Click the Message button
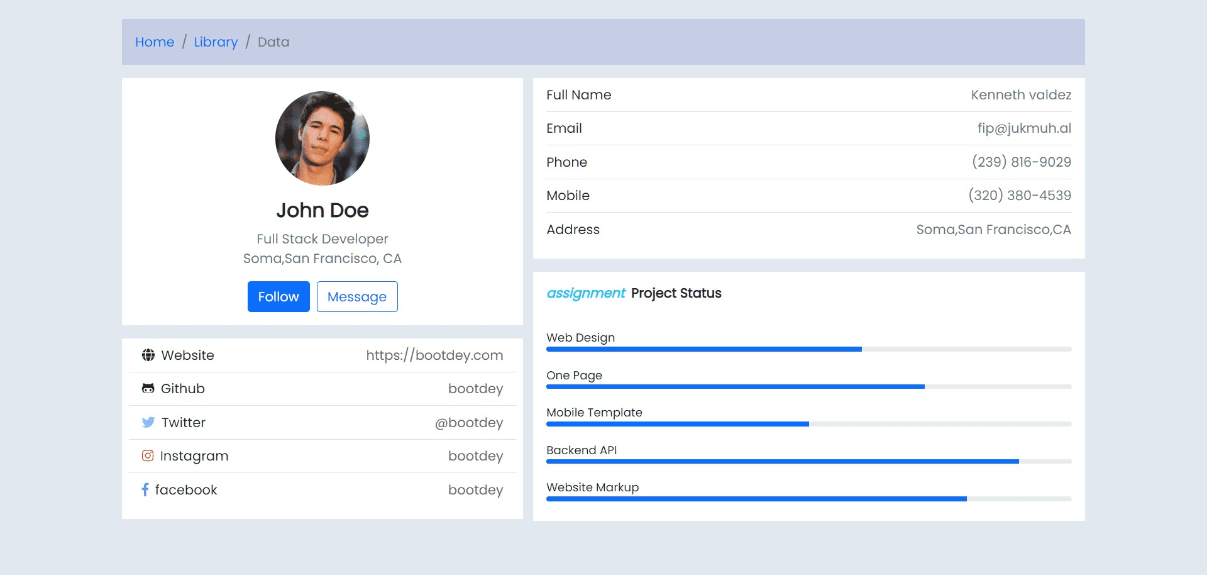This screenshot has width=1207, height=575. pyautogui.click(x=356, y=296)
